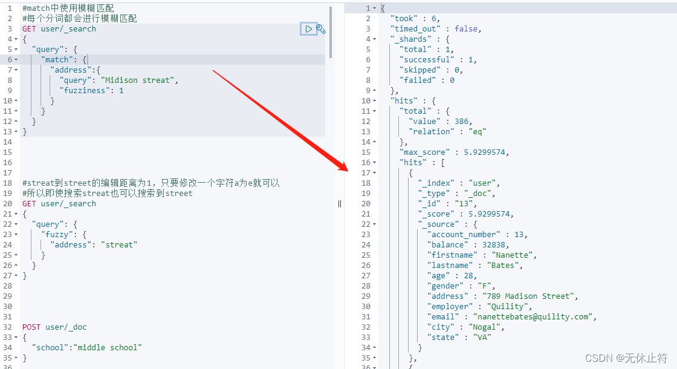Click the "_score" : 5.9299574 line

465,214
